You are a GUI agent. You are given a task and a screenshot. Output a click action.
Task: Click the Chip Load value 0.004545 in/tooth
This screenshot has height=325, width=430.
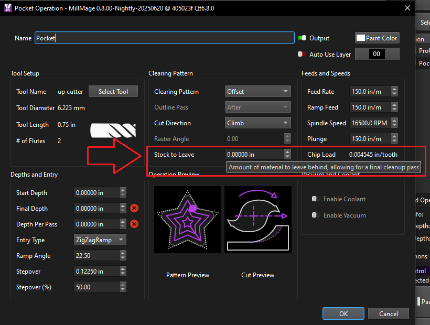(373, 155)
